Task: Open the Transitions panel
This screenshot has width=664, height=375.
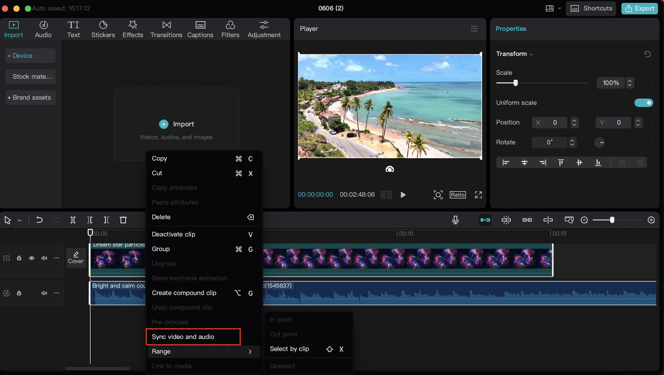Action: (166, 29)
